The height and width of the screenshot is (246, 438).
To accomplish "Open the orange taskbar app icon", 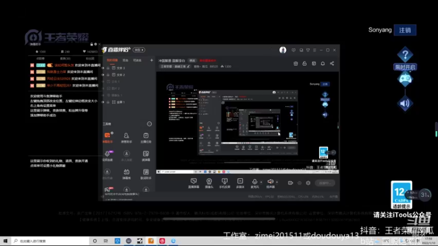I will [x=151, y=241].
